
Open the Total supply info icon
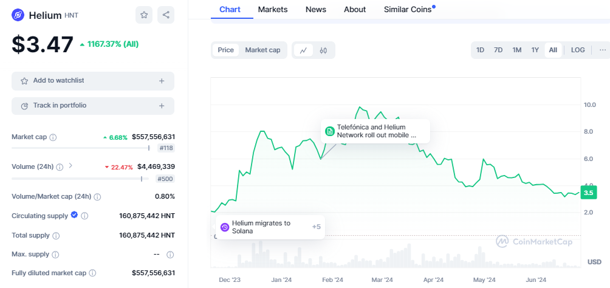coord(56,236)
